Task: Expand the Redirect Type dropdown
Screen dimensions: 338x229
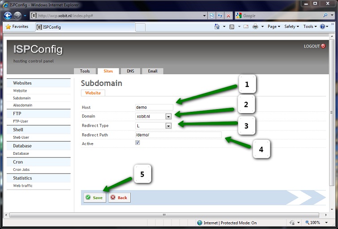Action: 168,126
